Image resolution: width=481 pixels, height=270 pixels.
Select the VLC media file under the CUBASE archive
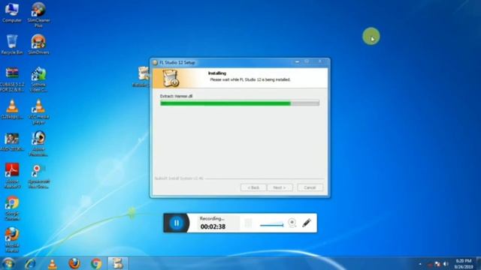pos(12,109)
